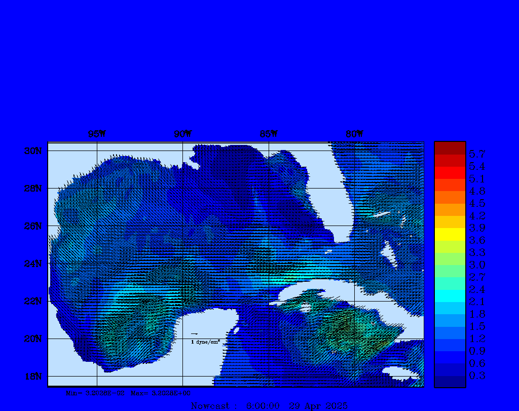Screen dimensions: 519x411
Task: Click the 1 dyne/cm² reference arrow legend
Action: (204, 339)
